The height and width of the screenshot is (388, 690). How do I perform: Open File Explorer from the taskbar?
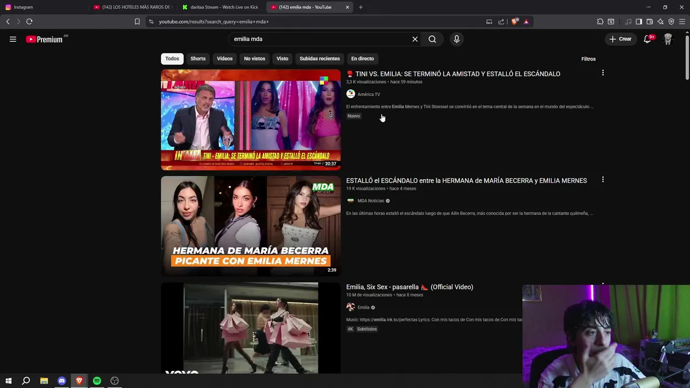[x=44, y=381]
